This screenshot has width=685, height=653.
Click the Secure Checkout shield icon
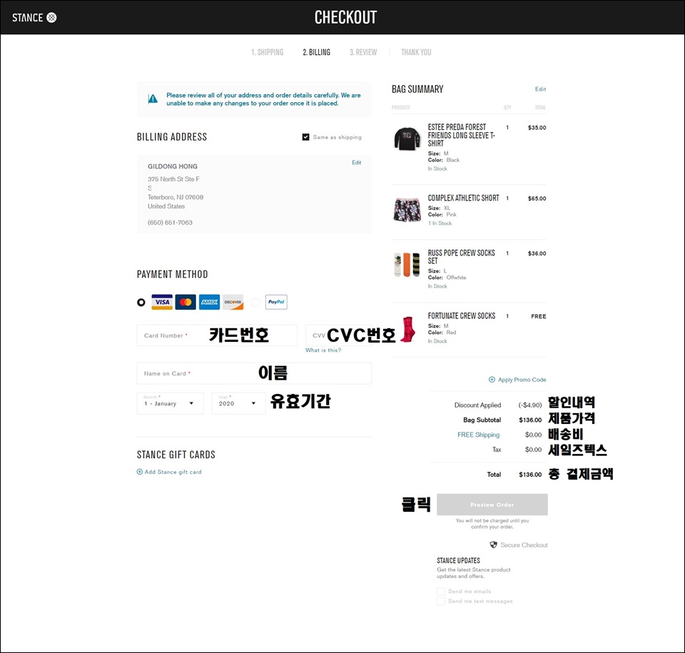[494, 545]
